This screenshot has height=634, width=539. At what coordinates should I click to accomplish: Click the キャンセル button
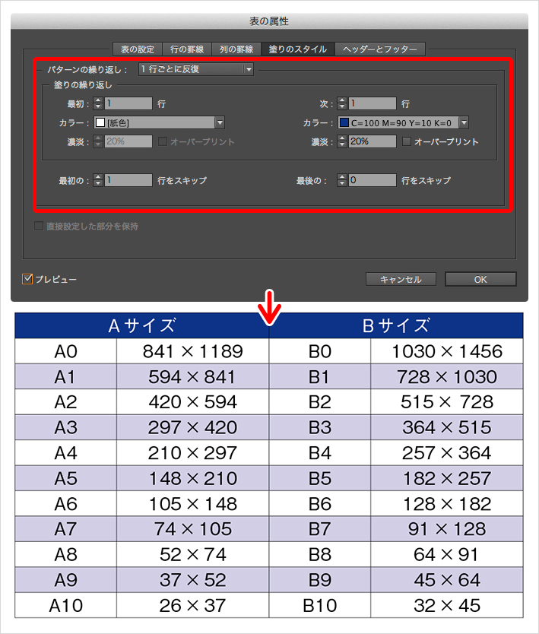click(x=401, y=279)
